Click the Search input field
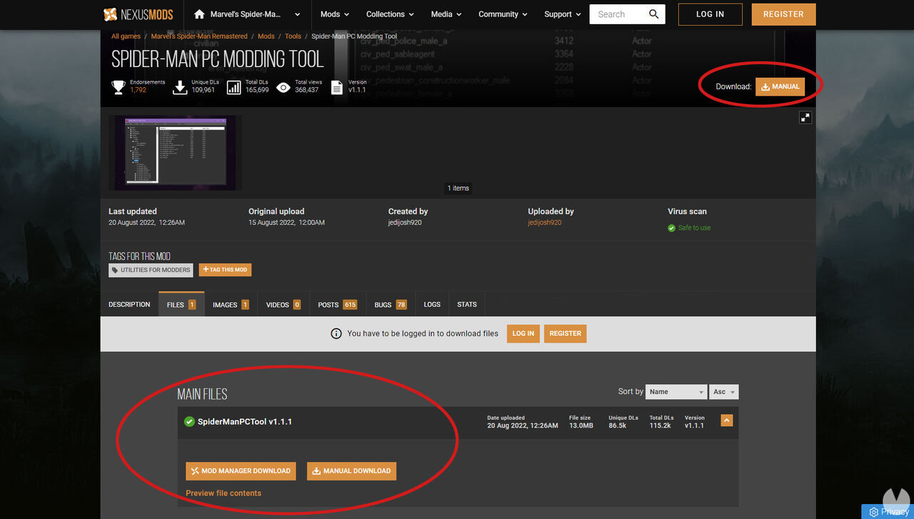The image size is (914, 519). click(x=618, y=14)
